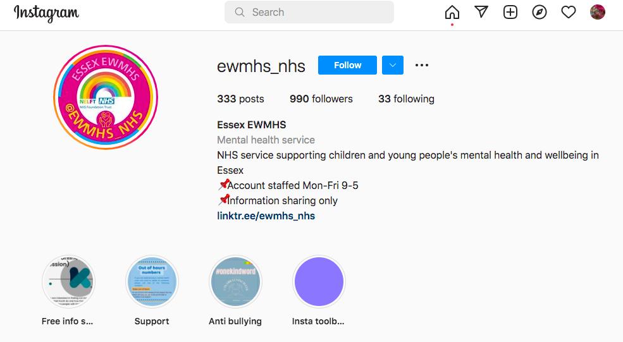View the Essex EWMHS profile picture
The height and width of the screenshot is (342, 623).
point(106,97)
